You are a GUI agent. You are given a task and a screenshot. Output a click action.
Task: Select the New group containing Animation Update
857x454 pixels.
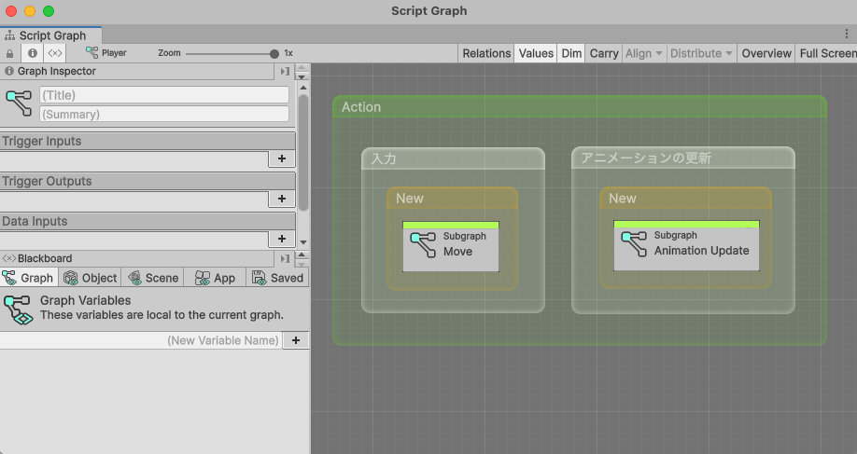click(x=685, y=198)
